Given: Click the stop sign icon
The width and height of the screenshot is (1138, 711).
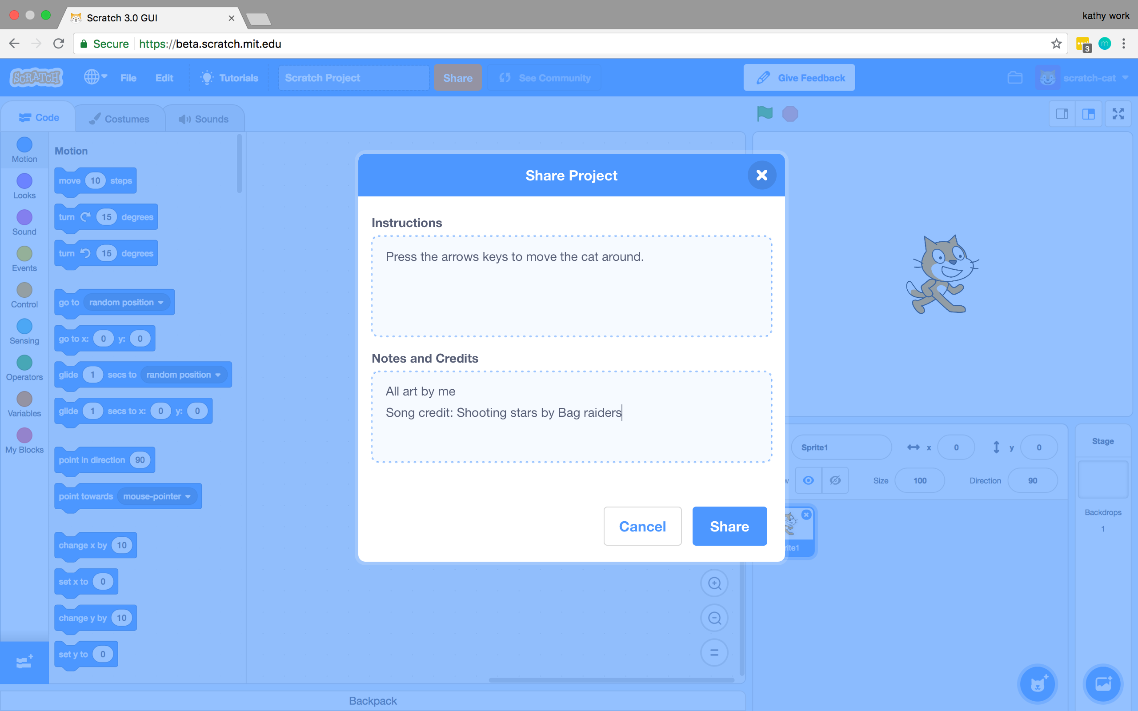Looking at the screenshot, I should [x=790, y=113].
